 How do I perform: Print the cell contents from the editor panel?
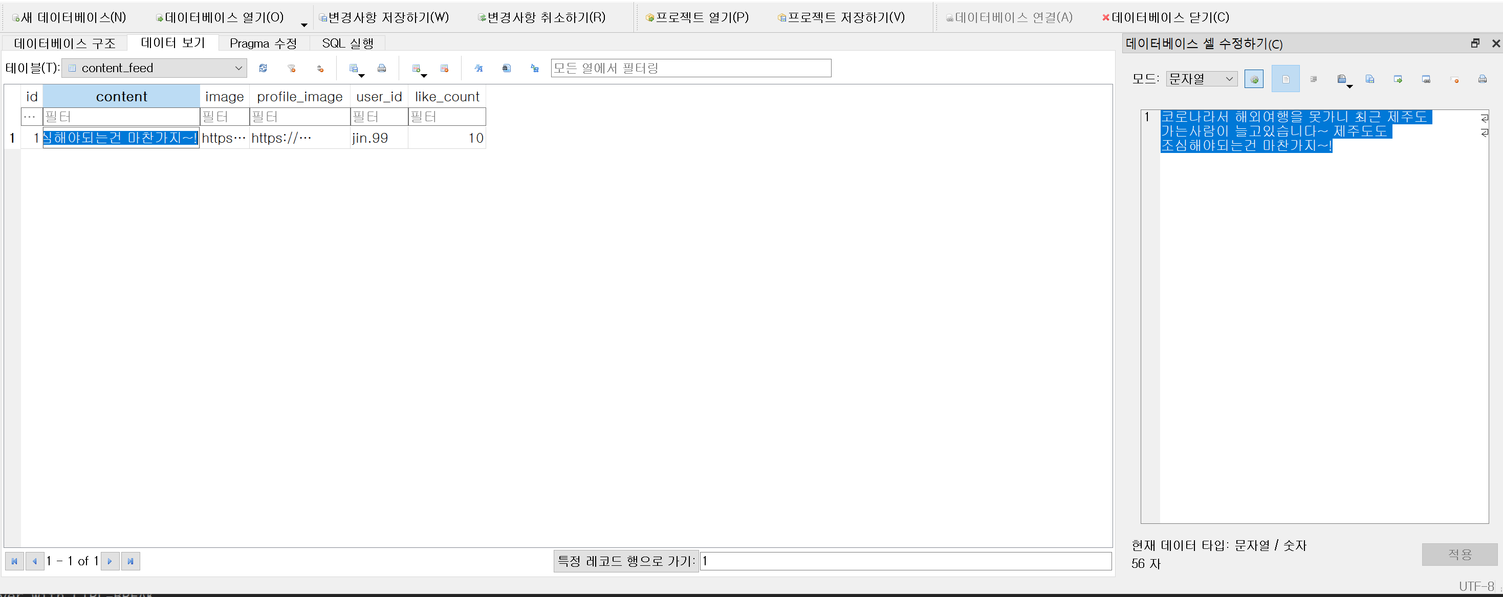pos(1482,79)
